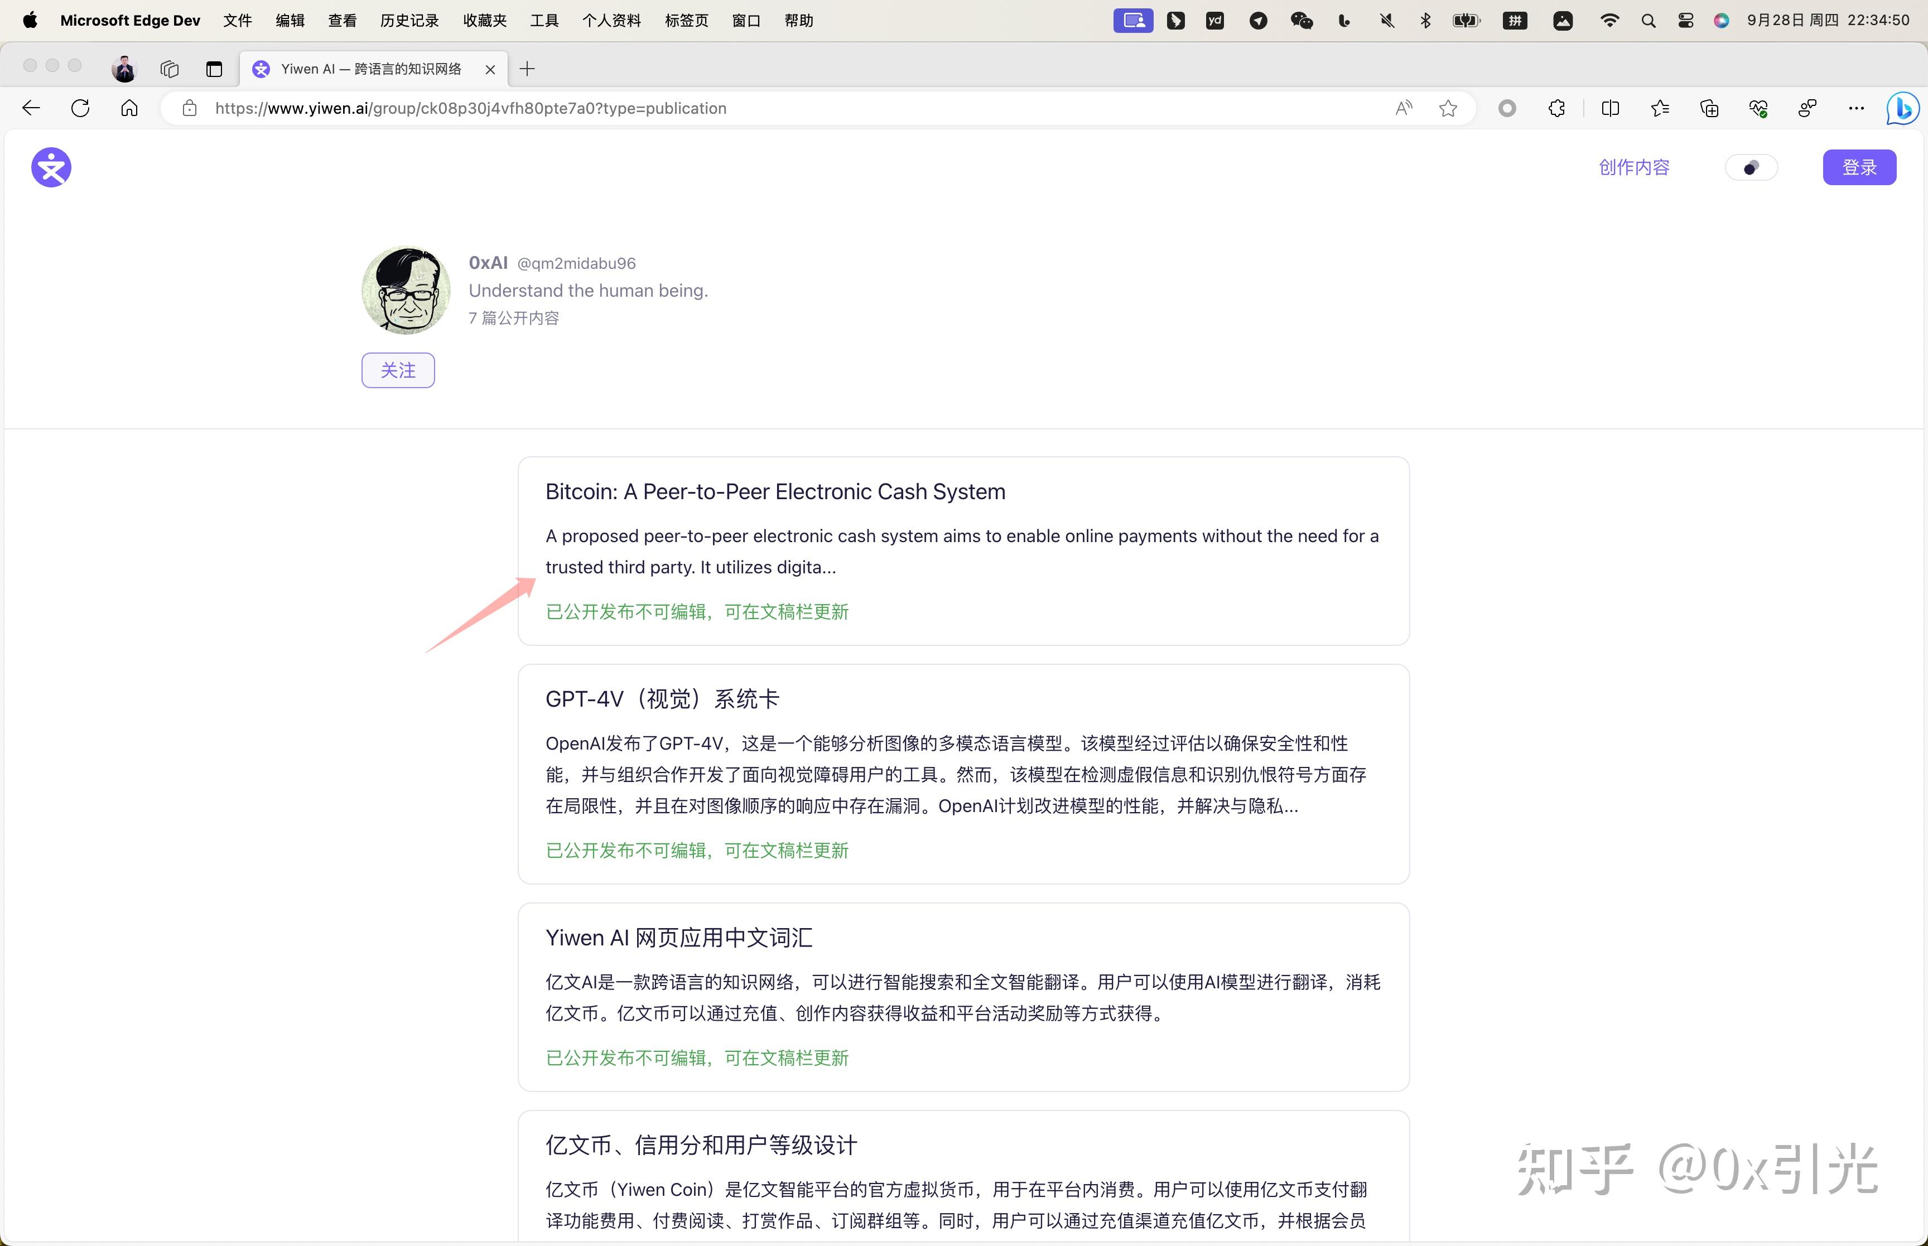The height and width of the screenshot is (1246, 1928).
Task: Open the workspaces icon in tab bar
Action: pyautogui.click(x=169, y=69)
